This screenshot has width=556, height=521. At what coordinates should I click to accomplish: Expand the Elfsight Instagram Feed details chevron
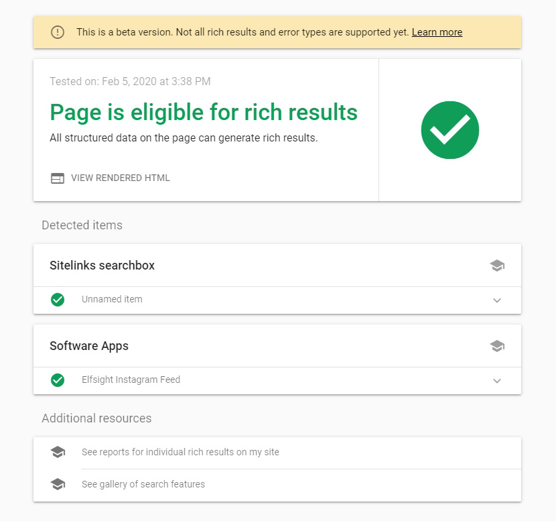497,380
